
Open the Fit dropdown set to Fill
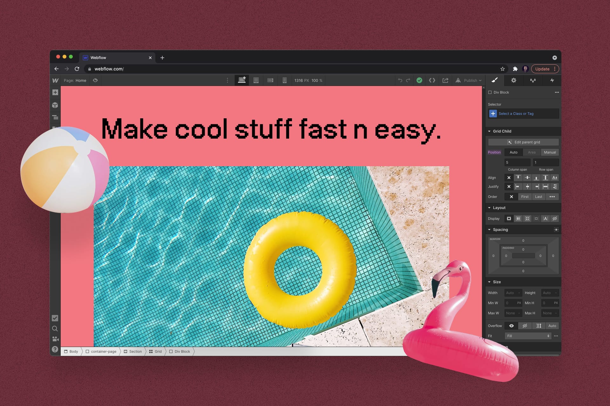click(x=528, y=336)
